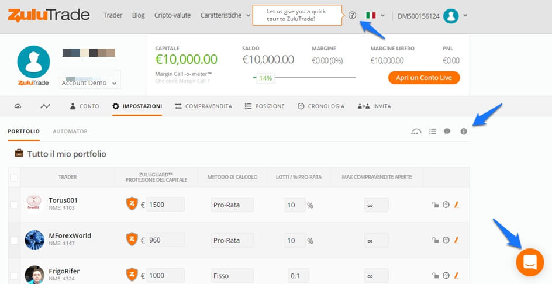Click the MForexWorld max open trades field

pos(377,240)
